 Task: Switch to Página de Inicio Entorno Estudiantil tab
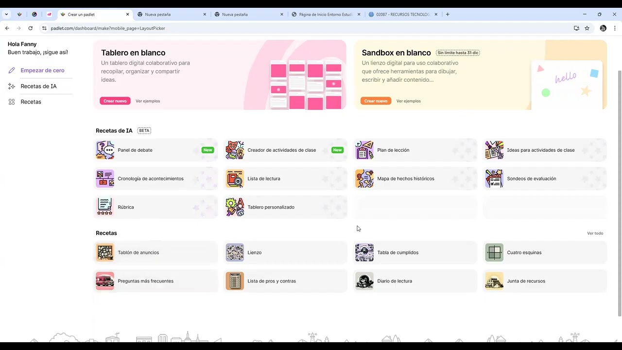(326, 15)
